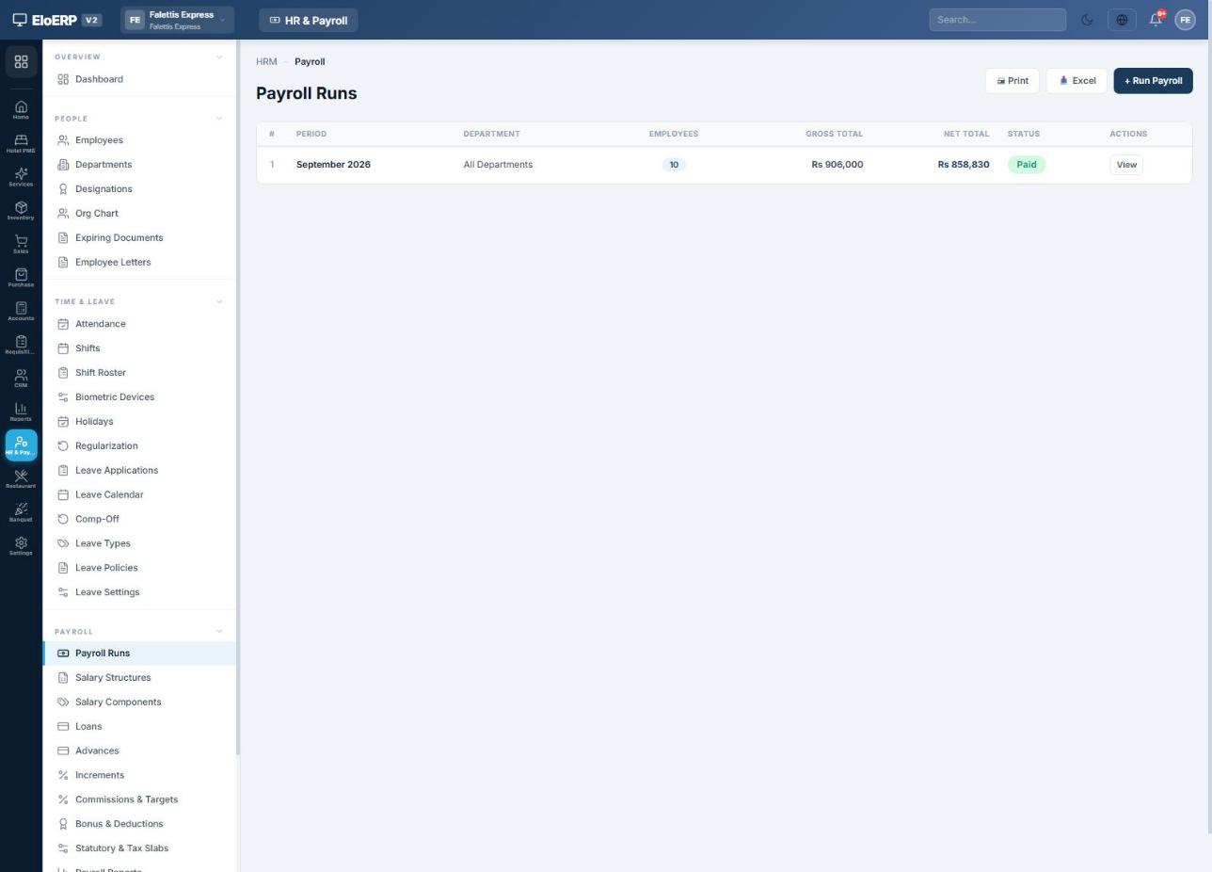The height and width of the screenshot is (872, 1212).
Task: Export payroll runs to Excel
Action: 1076,81
